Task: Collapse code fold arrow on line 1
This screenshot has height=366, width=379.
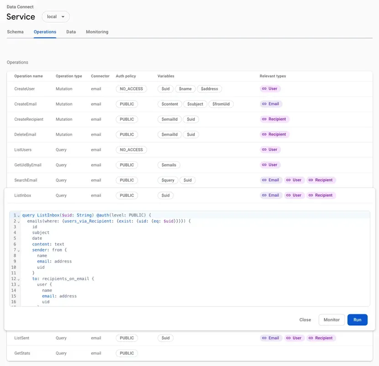Action: pyautogui.click(x=19, y=215)
